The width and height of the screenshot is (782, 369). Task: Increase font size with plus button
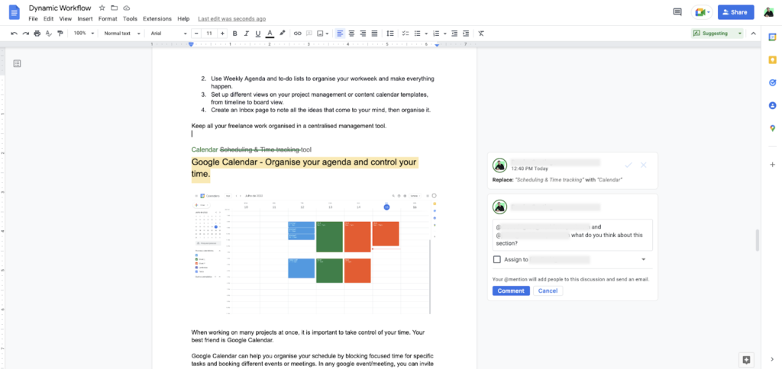pos(222,34)
